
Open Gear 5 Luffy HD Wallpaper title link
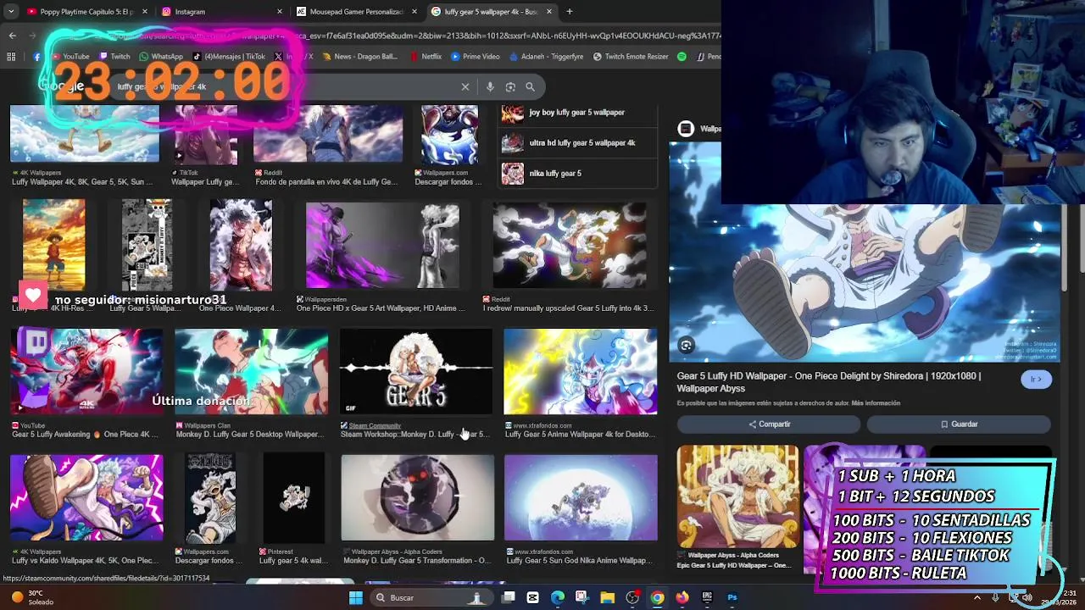[828, 382]
